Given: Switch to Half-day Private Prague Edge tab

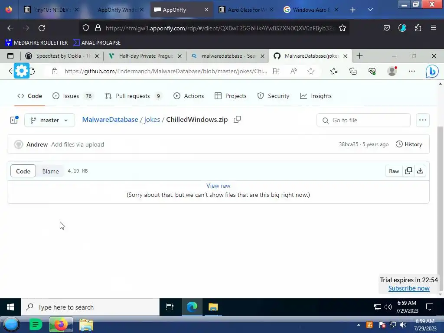Looking at the screenshot, I should click(x=146, y=56).
